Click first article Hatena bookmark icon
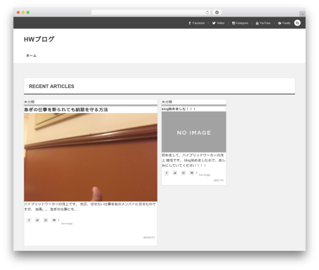Viewport: 319px width, 270px height. [x=45, y=220]
